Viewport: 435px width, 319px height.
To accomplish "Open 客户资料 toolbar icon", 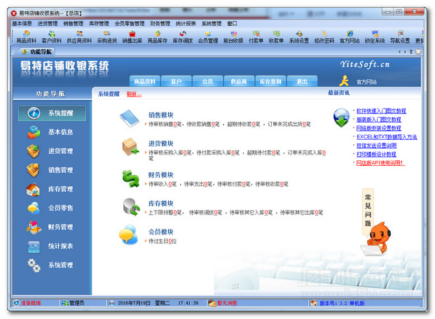I will [52, 37].
